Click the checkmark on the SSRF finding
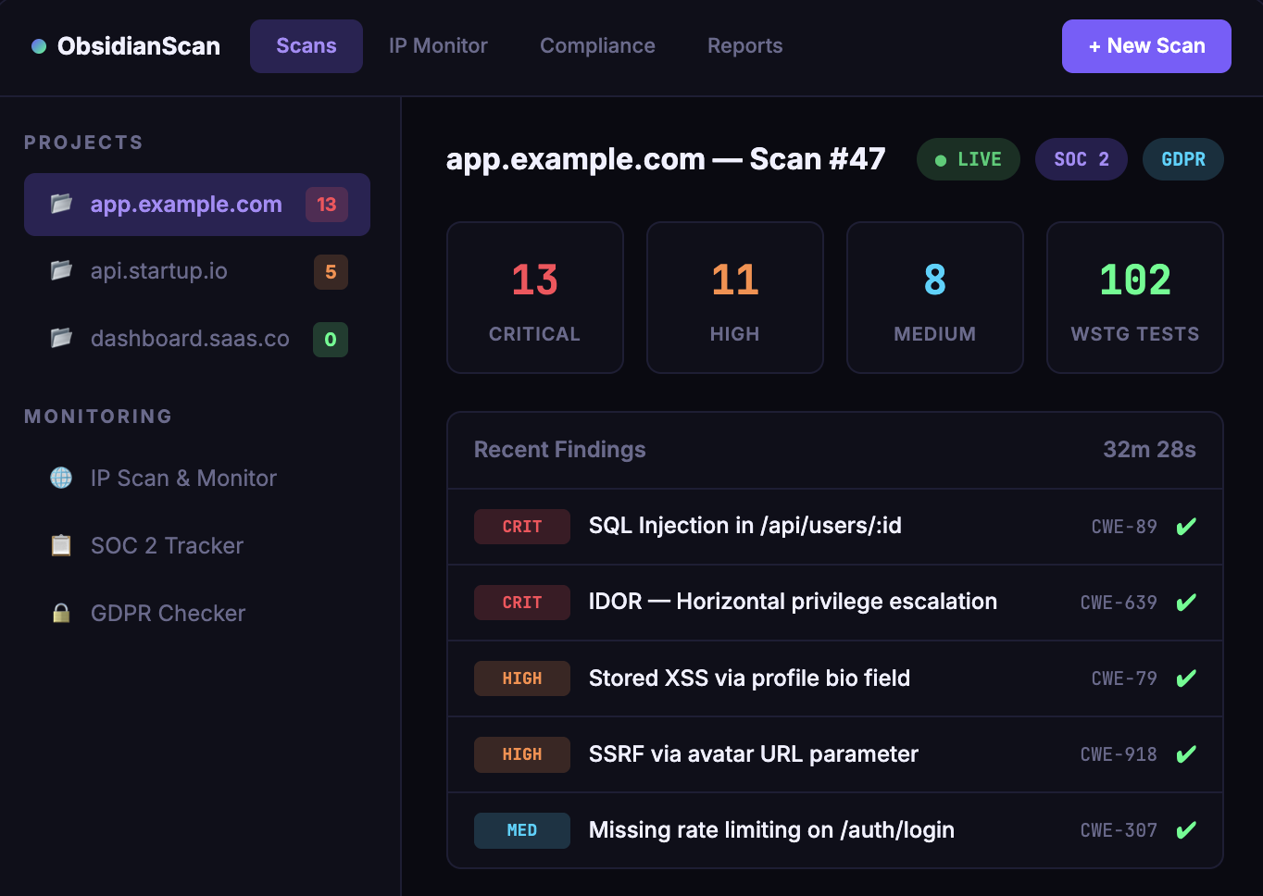Image resolution: width=1263 pixels, height=896 pixels. [x=1186, y=754]
